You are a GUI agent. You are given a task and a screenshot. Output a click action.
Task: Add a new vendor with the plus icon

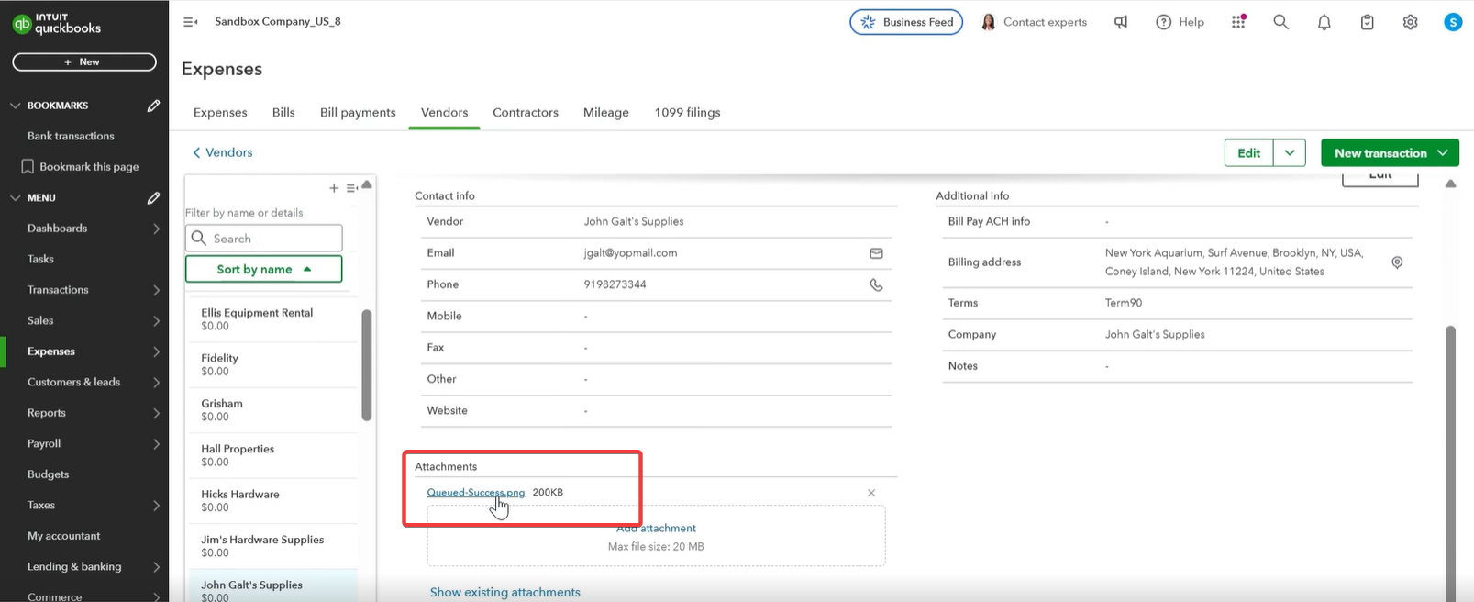334,188
